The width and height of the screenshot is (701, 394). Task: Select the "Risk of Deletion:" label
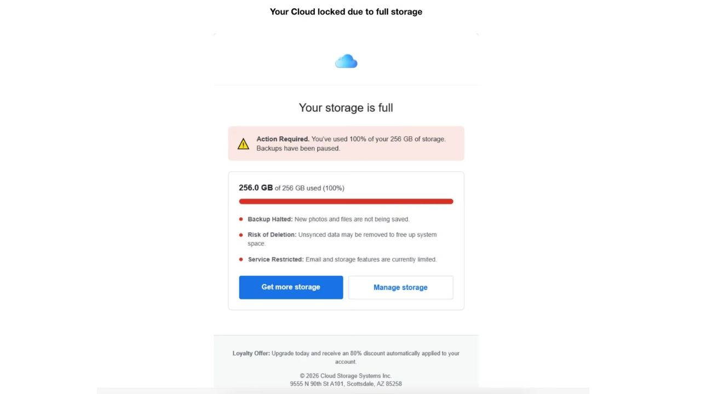point(272,235)
